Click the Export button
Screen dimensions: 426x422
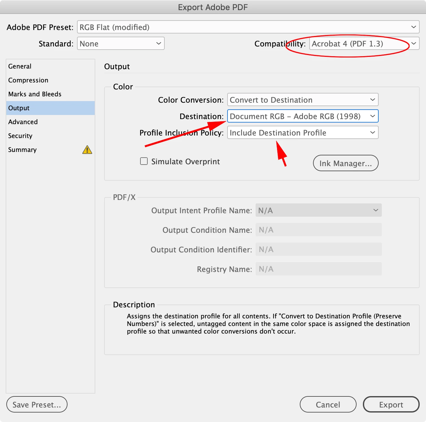coord(391,404)
